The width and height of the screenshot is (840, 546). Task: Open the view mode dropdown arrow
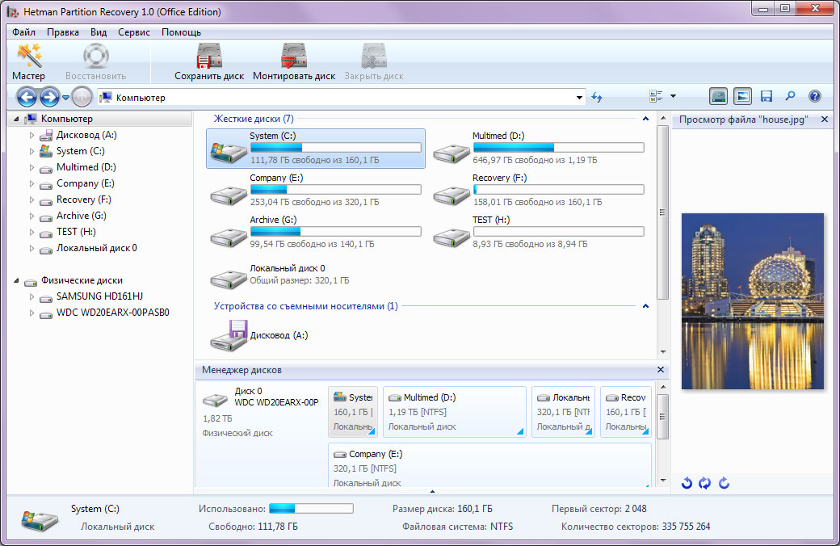(673, 96)
